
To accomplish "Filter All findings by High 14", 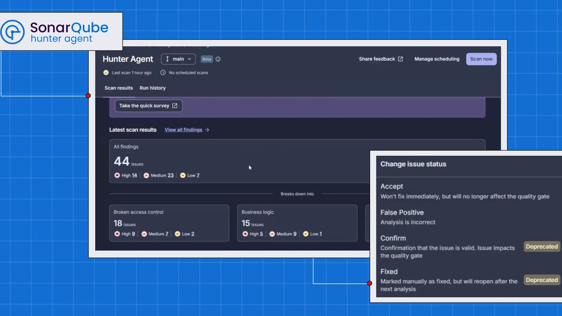I will click(x=126, y=176).
